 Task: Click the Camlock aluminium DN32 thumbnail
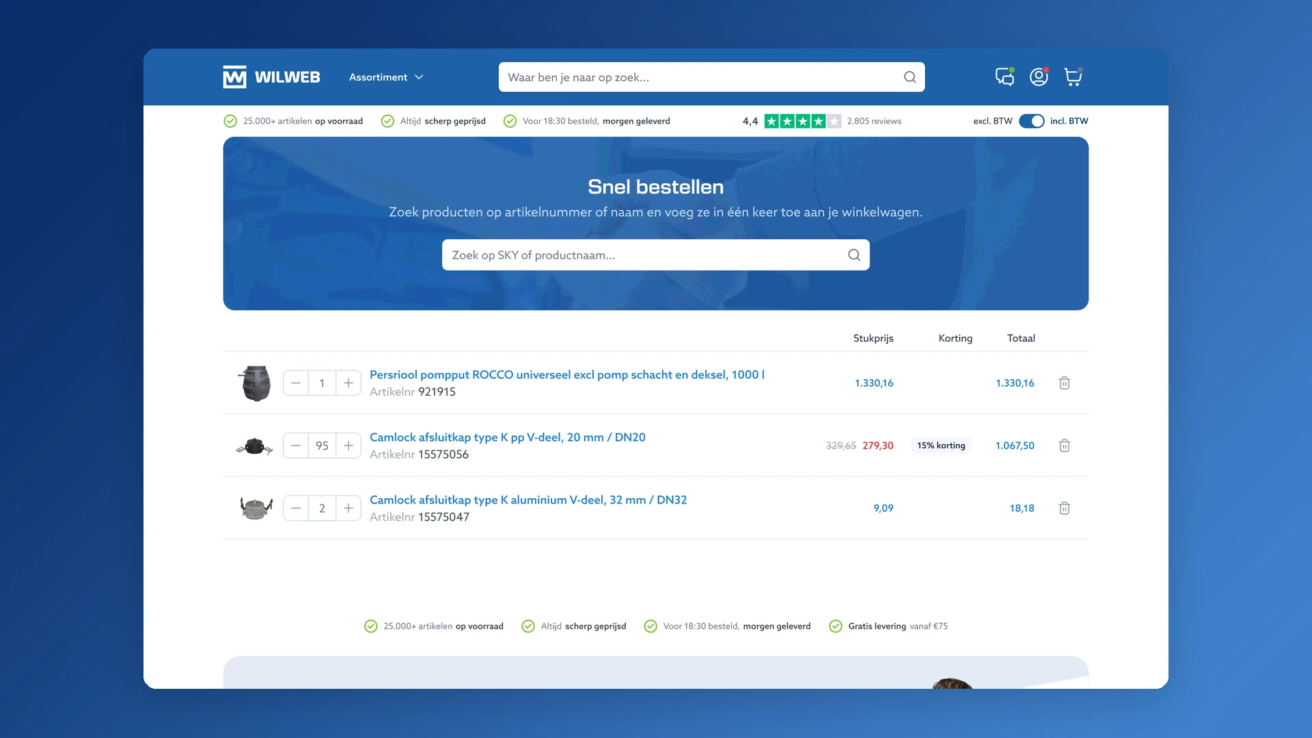tap(256, 508)
